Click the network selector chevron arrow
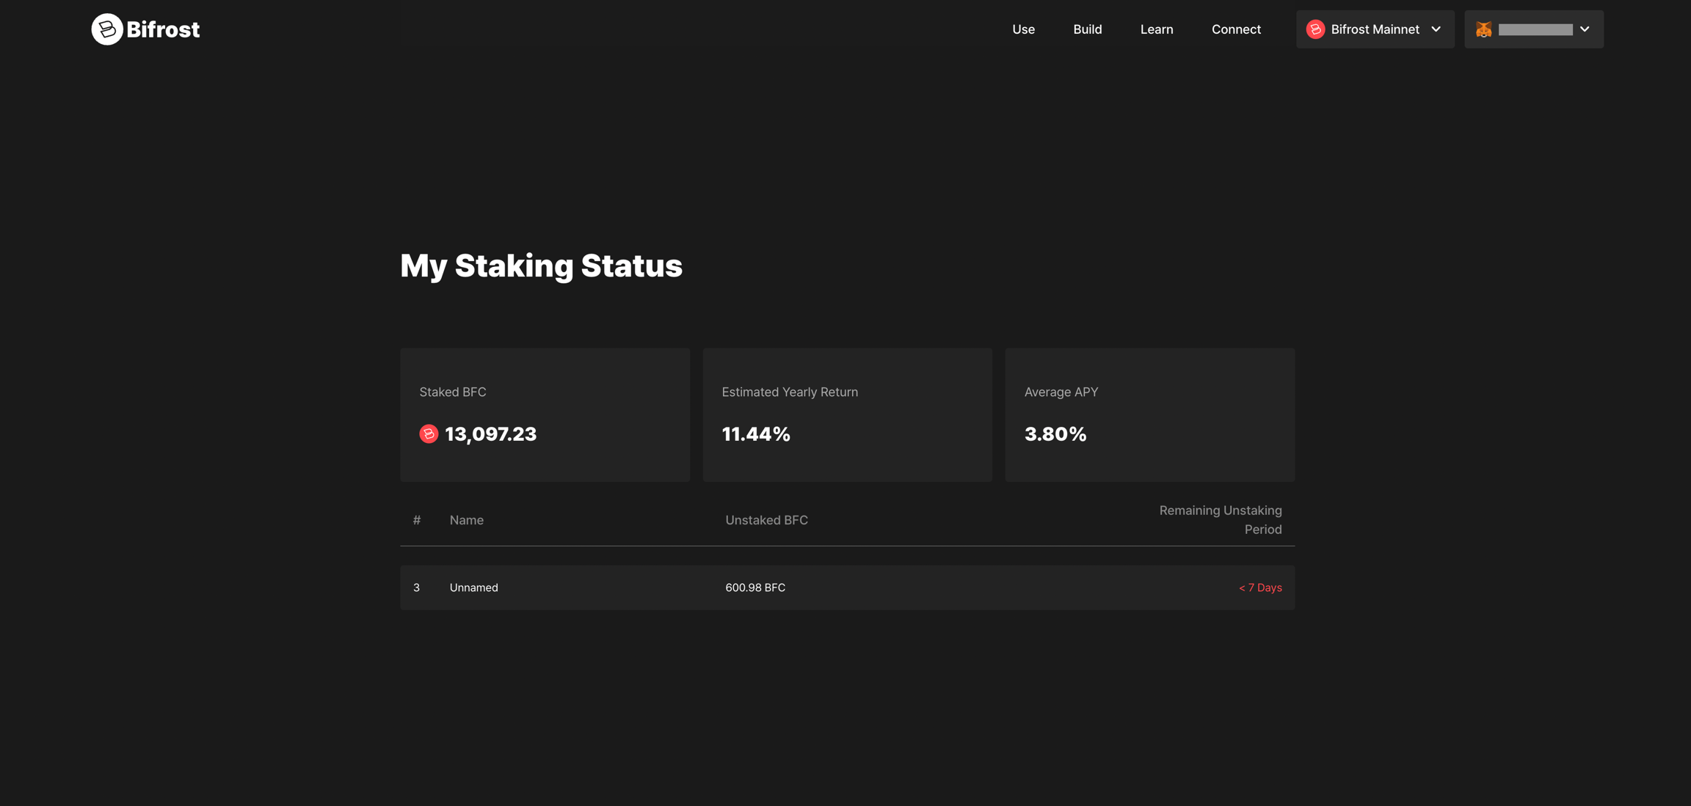Screen dimensions: 1691x806 1436,29
